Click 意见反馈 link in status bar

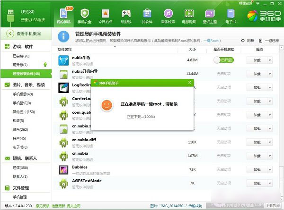43,206
